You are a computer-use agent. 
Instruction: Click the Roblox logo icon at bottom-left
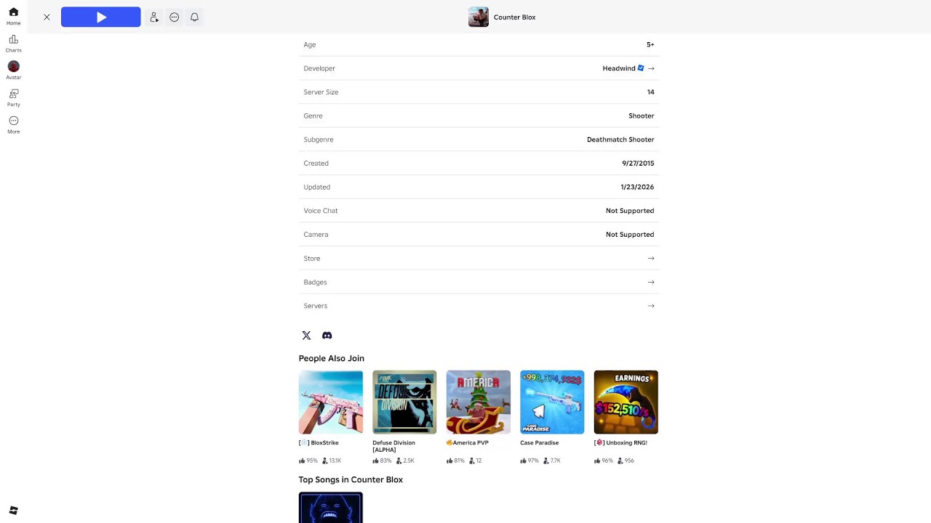click(13, 511)
